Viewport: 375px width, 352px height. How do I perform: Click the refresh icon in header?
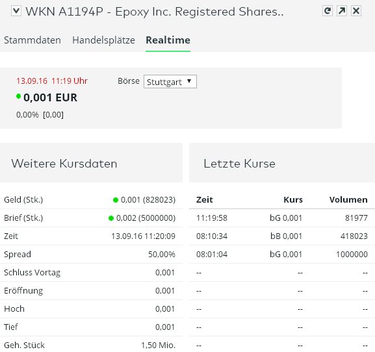[x=328, y=11]
